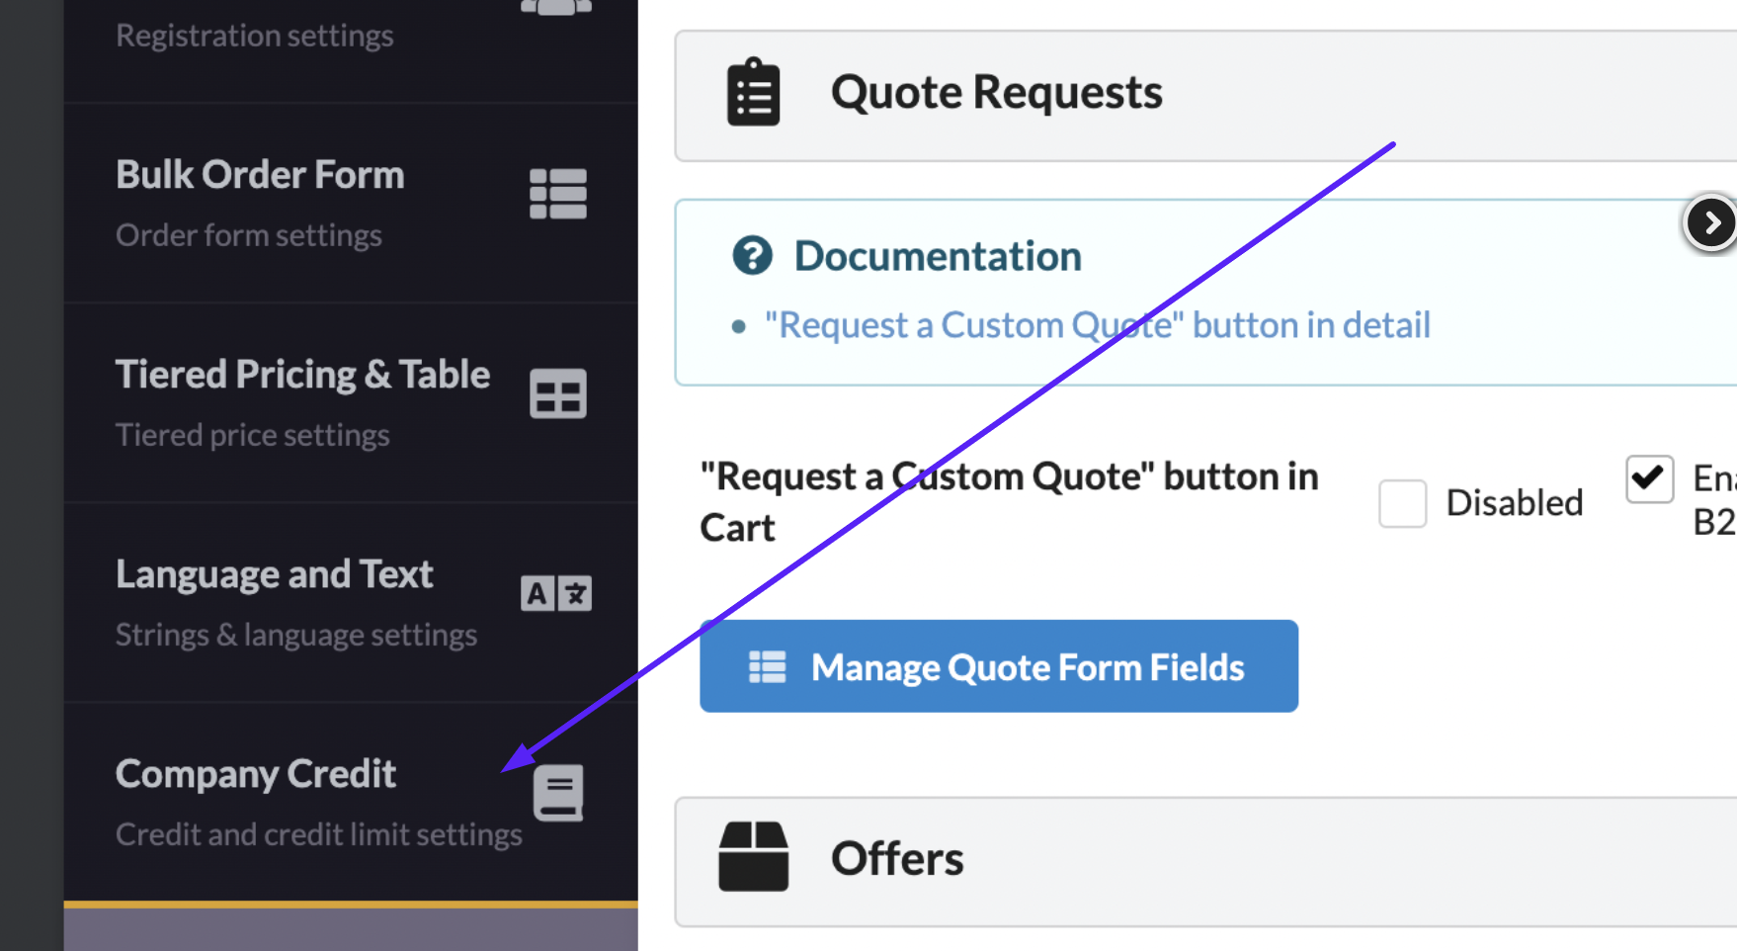Click the Language and Text translate icon
The image size is (1737, 951).
[x=556, y=593]
